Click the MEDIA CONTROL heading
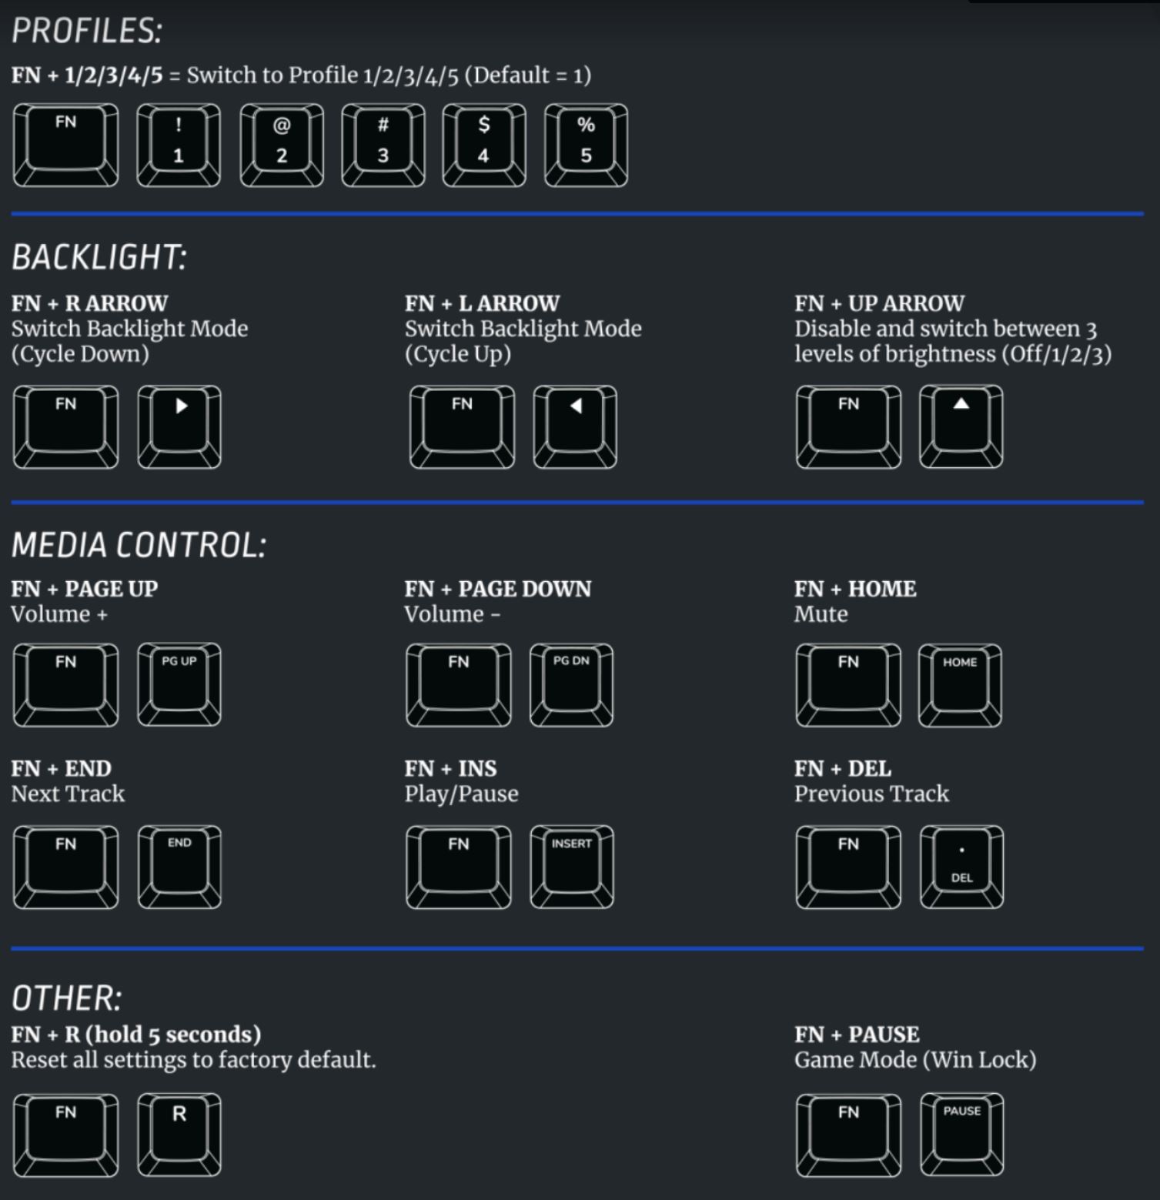The height and width of the screenshot is (1200, 1160). 139,545
